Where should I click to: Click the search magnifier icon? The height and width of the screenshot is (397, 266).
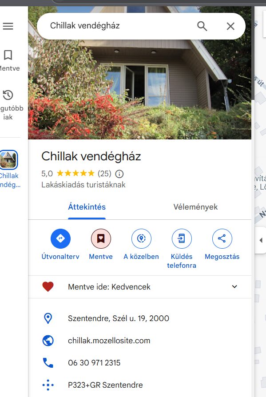202,26
